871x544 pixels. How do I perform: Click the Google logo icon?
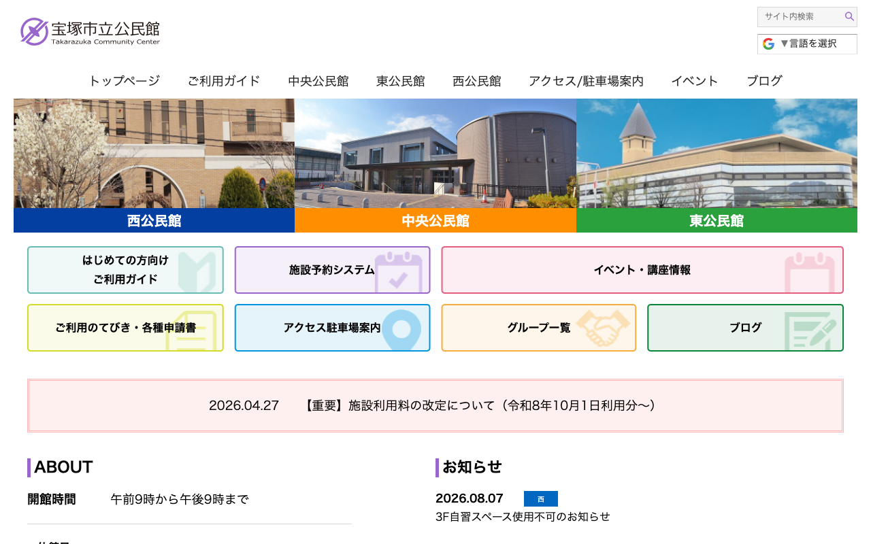[x=768, y=44]
